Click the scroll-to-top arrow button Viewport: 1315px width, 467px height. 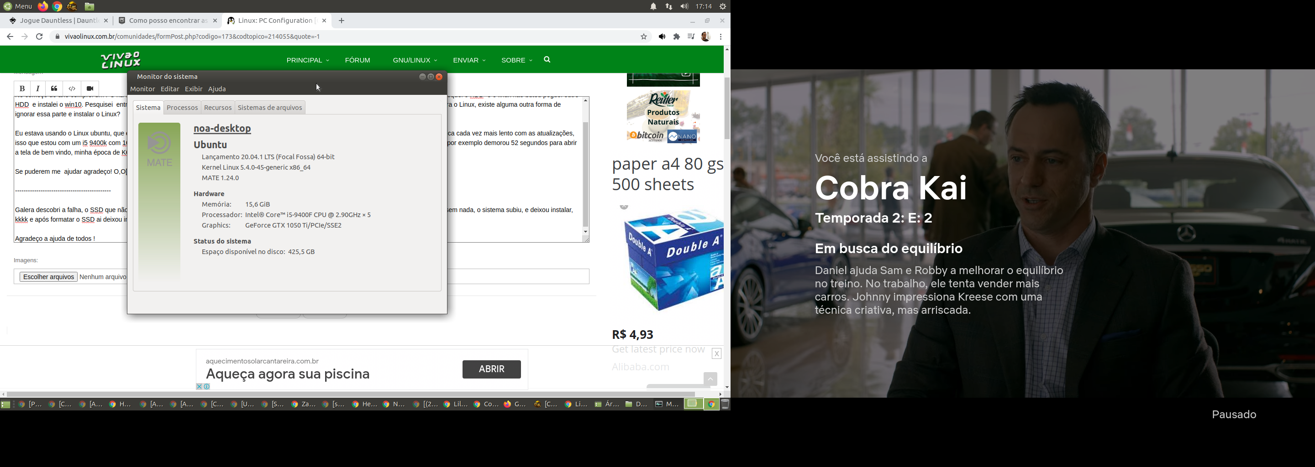coord(710,379)
